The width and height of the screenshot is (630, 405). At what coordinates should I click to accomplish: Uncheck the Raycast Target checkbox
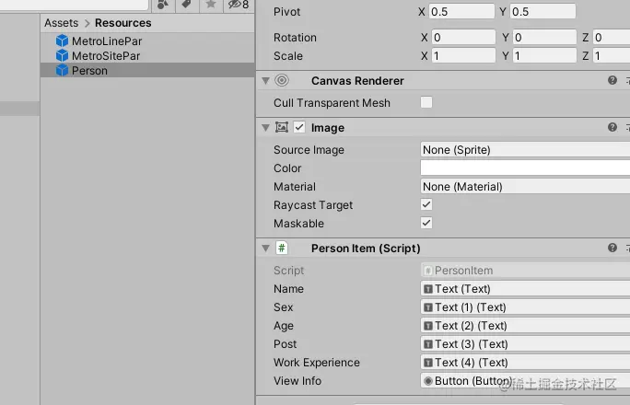(x=426, y=204)
